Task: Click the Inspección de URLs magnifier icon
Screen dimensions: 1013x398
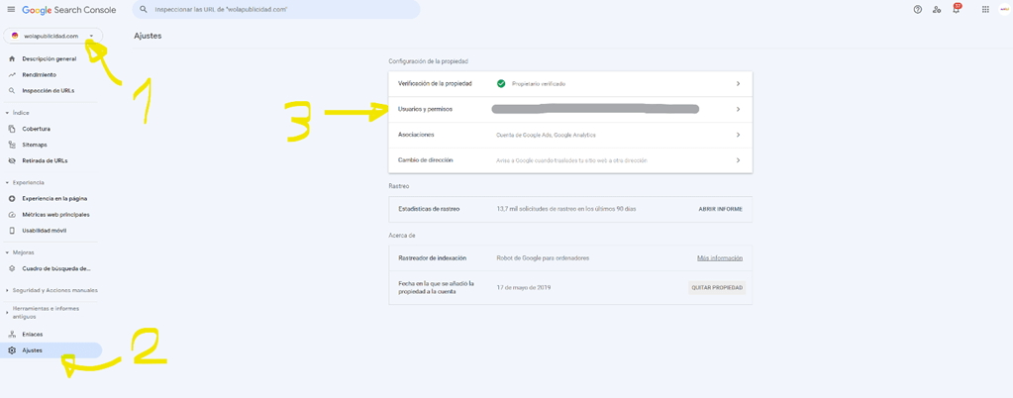Action: [x=12, y=90]
